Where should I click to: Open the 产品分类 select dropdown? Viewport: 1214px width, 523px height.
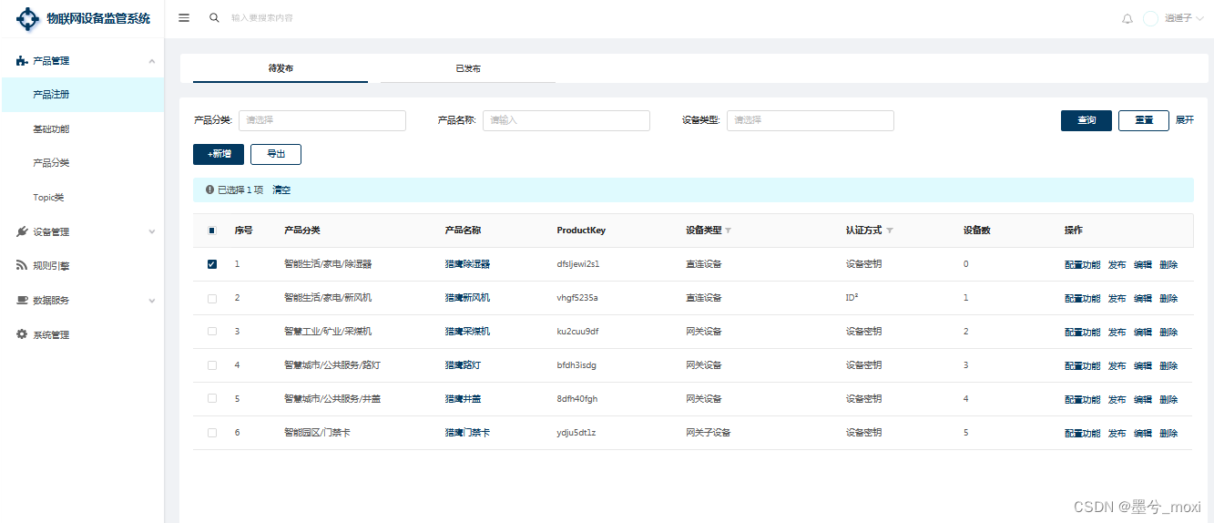click(322, 120)
